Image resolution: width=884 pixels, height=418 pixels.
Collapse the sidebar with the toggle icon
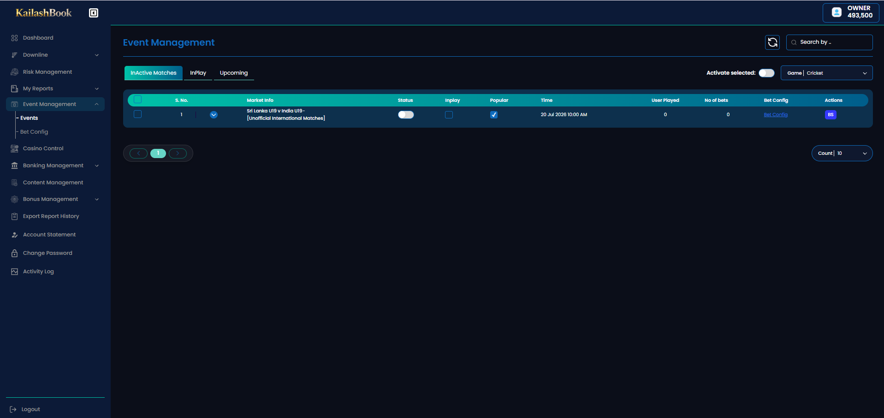click(x=94, y=13)
